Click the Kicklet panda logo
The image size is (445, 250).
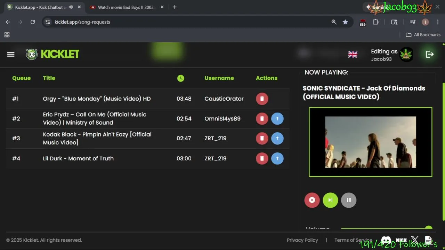click(x=32, y=54)
